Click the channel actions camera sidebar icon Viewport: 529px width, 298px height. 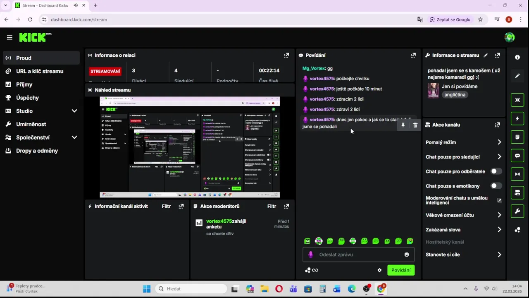pyautogui.click(x=517, y=192)
